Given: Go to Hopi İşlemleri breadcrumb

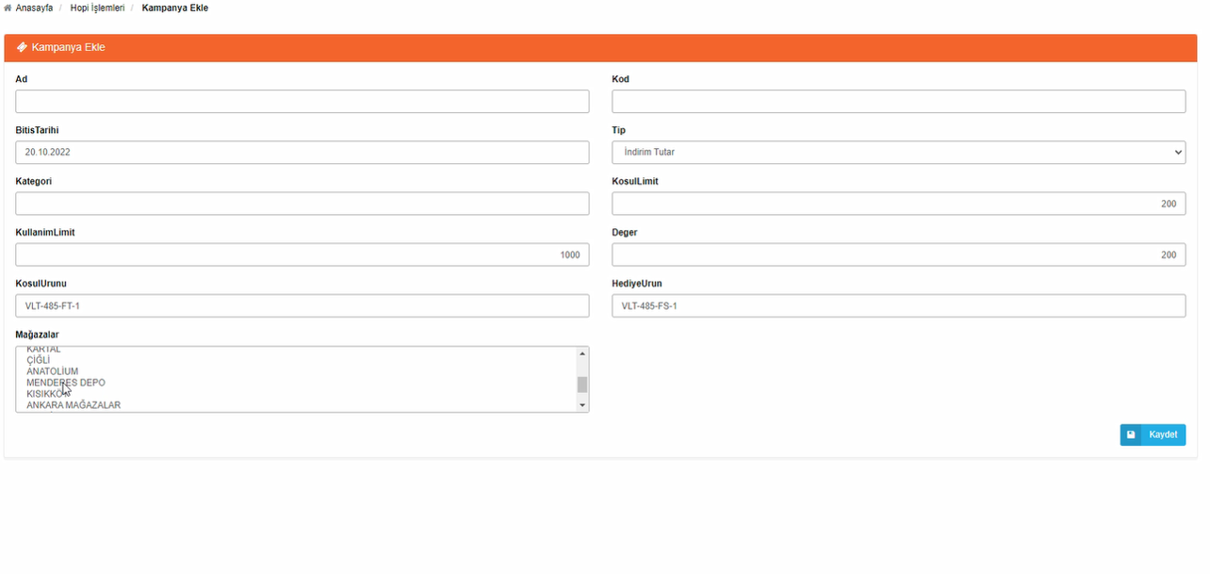Looking at the screenshot, I should click(97, 8).
